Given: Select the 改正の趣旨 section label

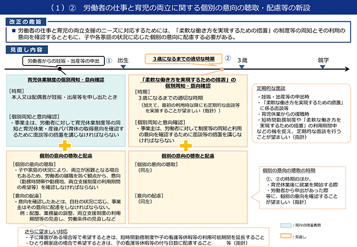Looking at the screenshot, I should pyautogui.click(x=26, y=22).
